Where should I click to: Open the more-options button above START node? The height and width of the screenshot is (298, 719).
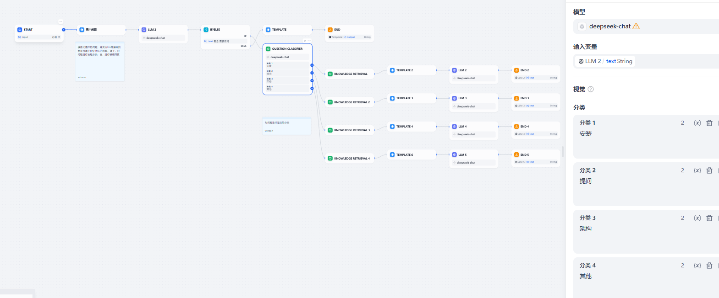pyautogui.click(x=60, y=21)
